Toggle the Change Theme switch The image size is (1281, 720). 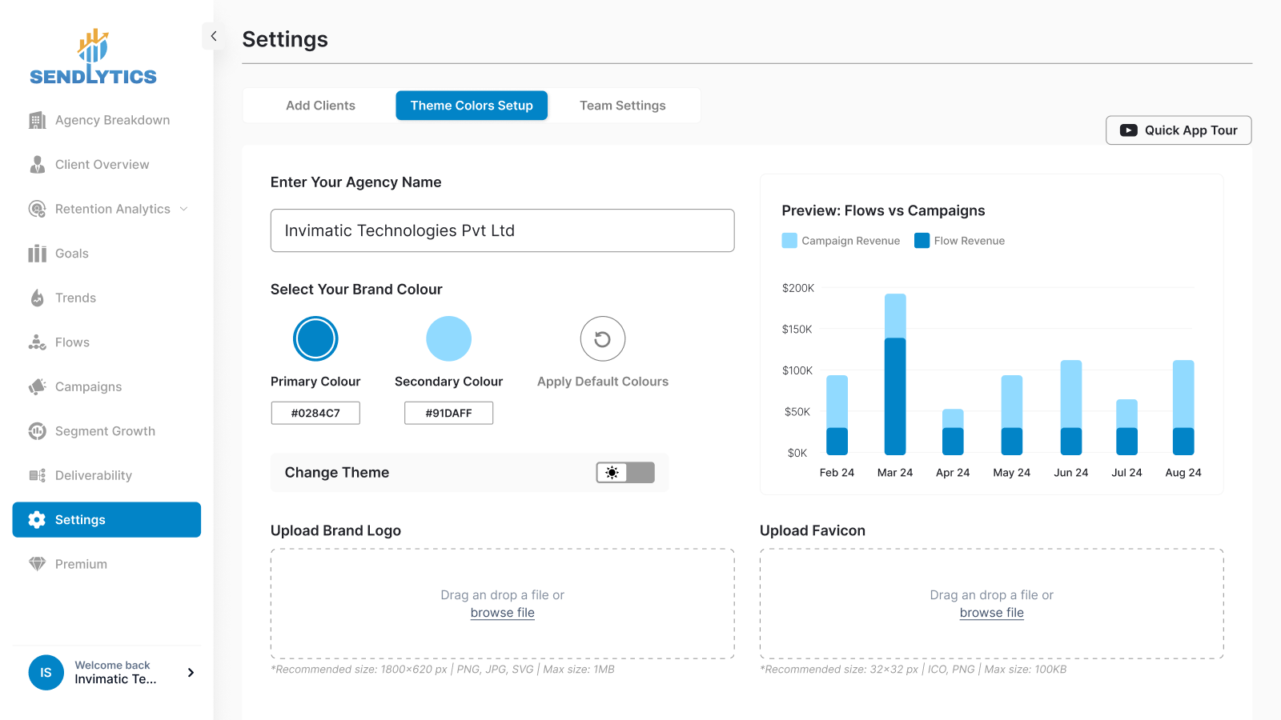(x=624, y=473)
